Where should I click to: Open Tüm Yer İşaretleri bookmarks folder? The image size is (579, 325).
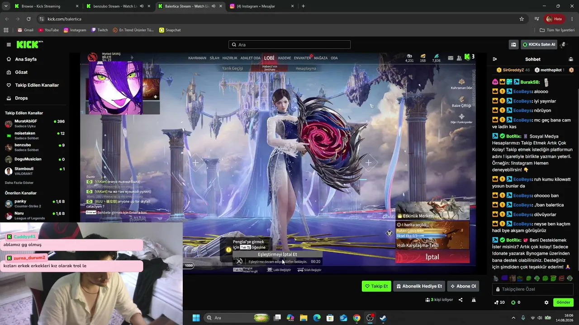pyautogui.click(x=557, y=30)
